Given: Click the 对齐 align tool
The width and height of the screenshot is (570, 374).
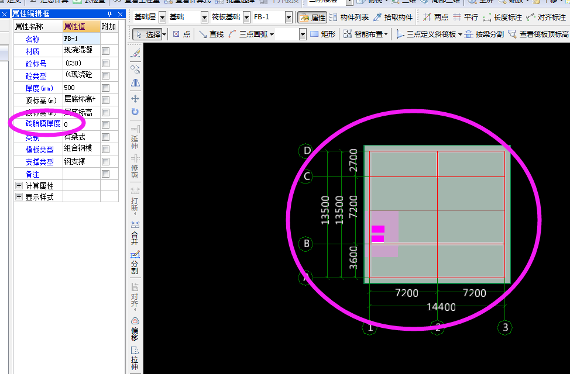Looking at the screenshot, I should 135,296.
